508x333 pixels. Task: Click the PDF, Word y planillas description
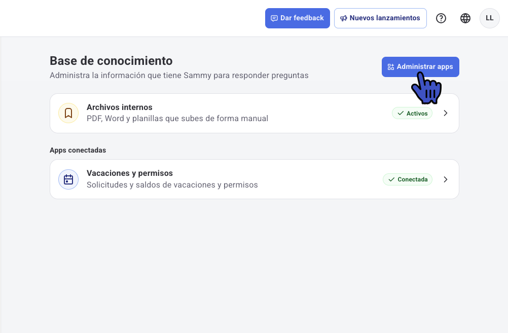(x=177, y=119)
